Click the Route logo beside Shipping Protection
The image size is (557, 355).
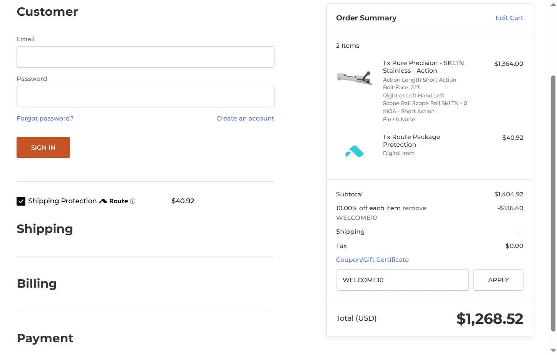pos(114,201)
